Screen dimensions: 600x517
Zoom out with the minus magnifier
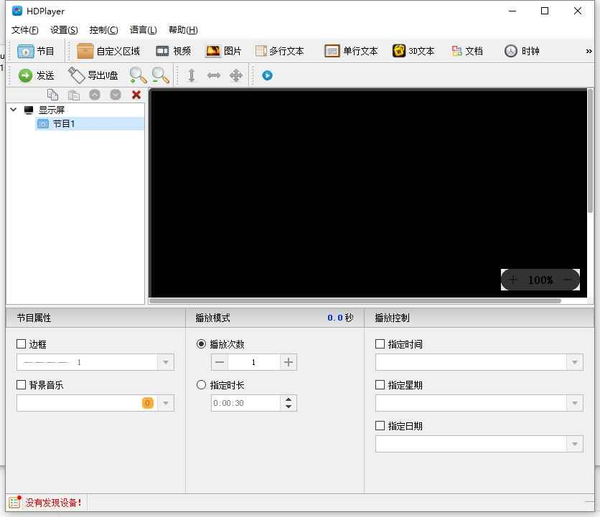click(160, 75)
